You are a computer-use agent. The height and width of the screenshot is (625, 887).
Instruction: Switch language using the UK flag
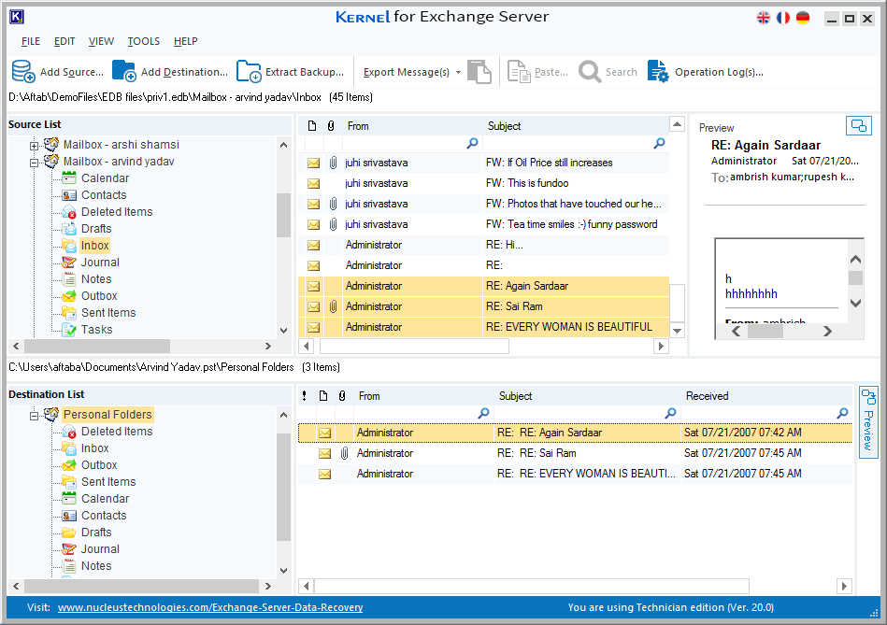point(763,18)
